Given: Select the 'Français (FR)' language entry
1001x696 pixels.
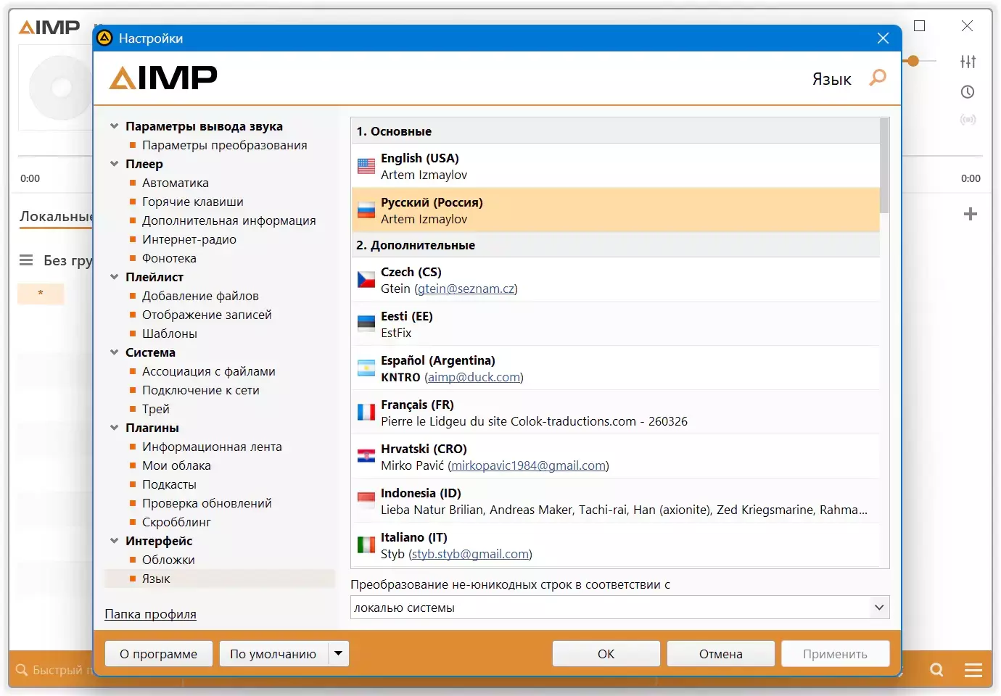Looking at the screenshot, I should [616, 413].
